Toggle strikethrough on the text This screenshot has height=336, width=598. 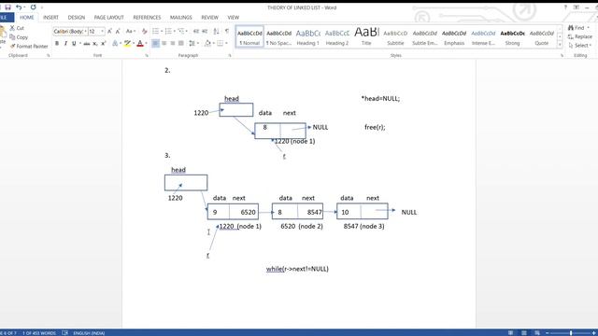87,44
